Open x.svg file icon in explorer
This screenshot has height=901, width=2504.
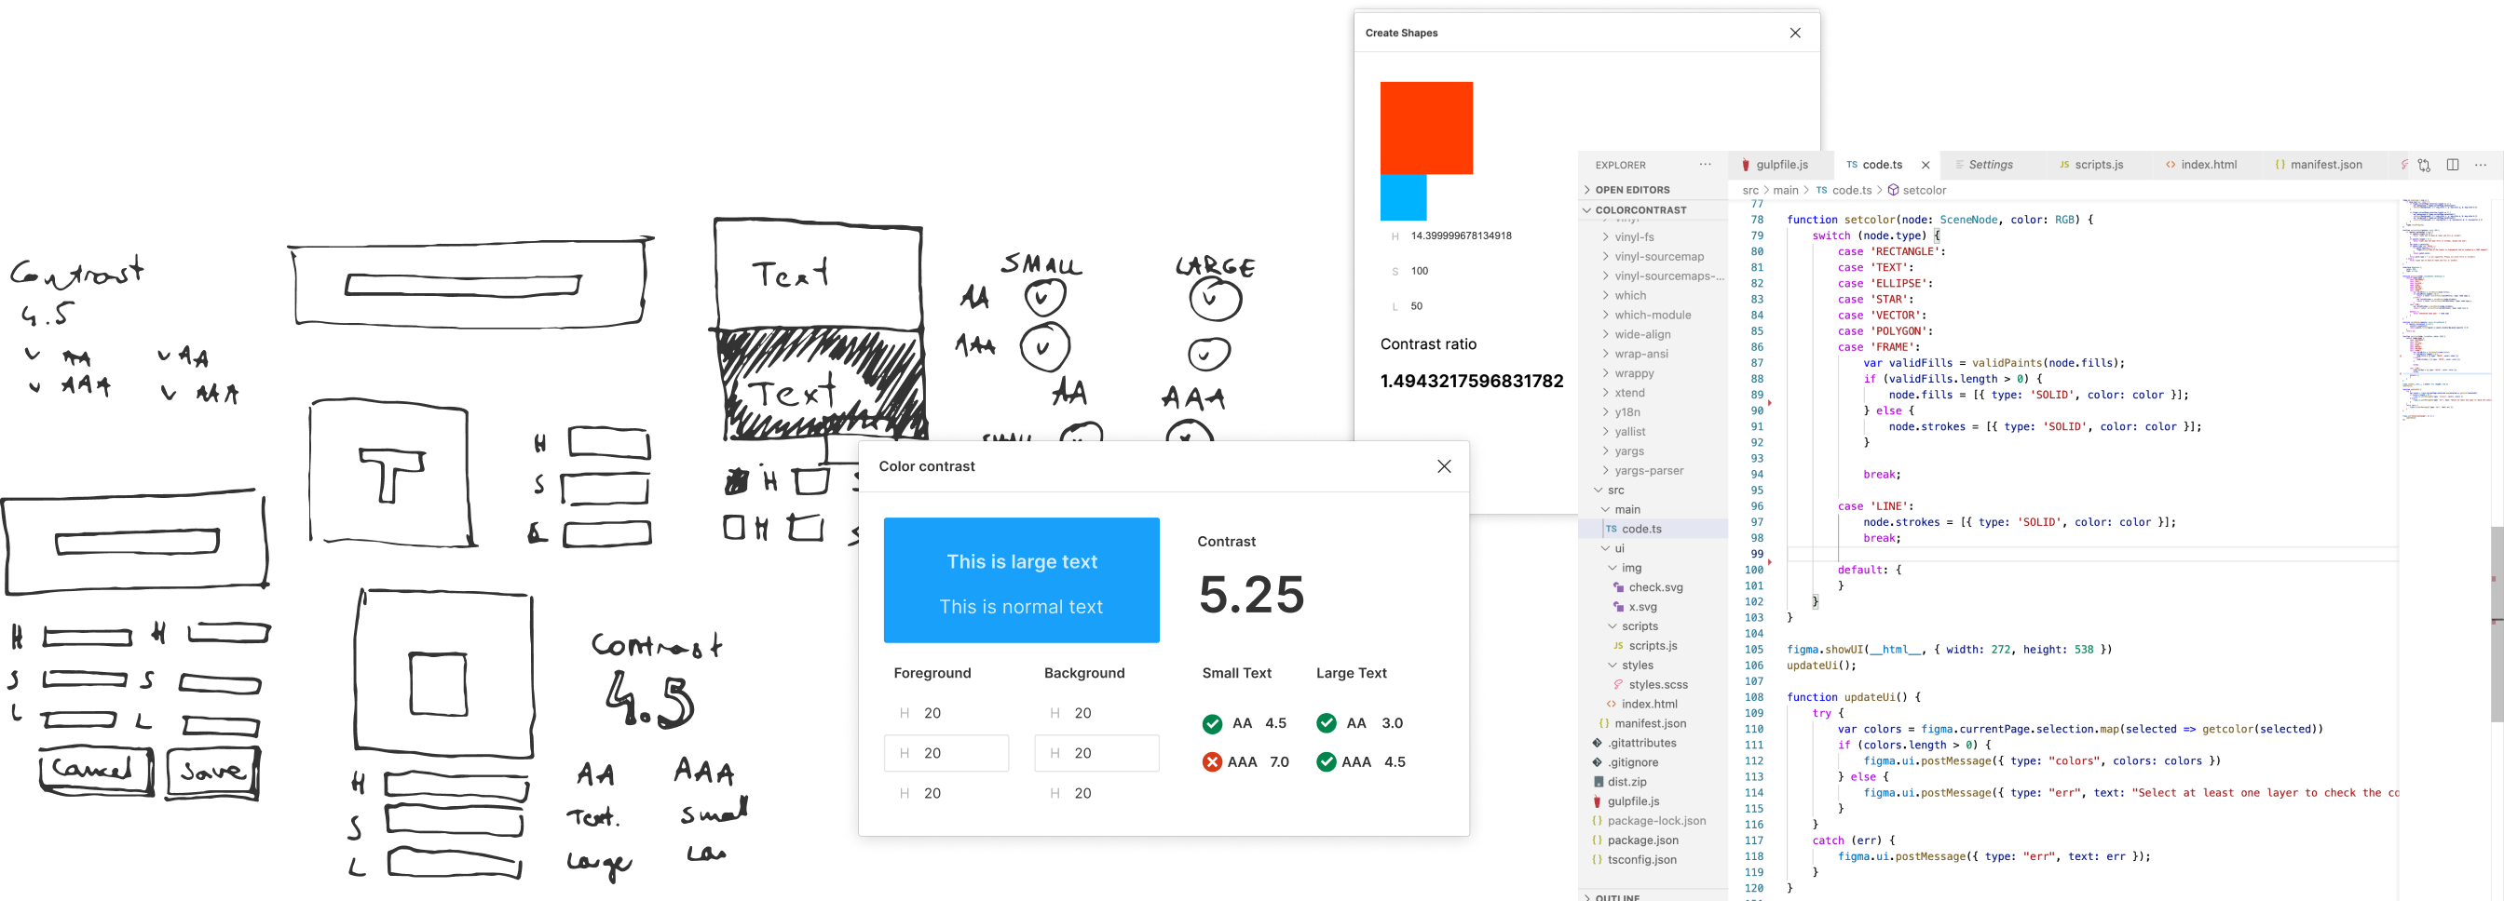(x=1618, y=607)
